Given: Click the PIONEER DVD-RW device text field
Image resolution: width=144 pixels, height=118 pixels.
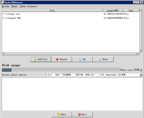Looking at the screenshot, I should click(92, 75).
